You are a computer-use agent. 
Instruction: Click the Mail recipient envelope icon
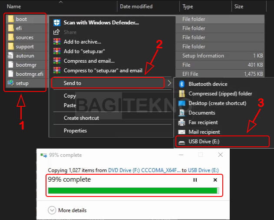click(182, 132)
